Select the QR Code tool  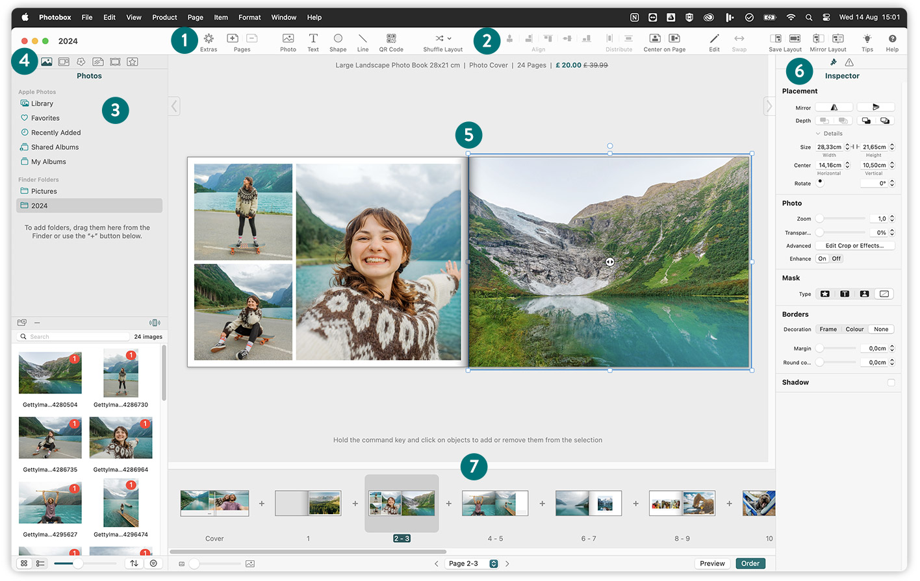point(391,39)
